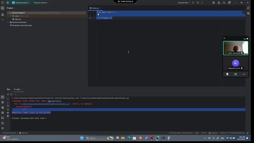Toggle the Run tool window icon
The width and height of the screenshot is (254, 143).
pyautogui.click(x=3, y=97)
